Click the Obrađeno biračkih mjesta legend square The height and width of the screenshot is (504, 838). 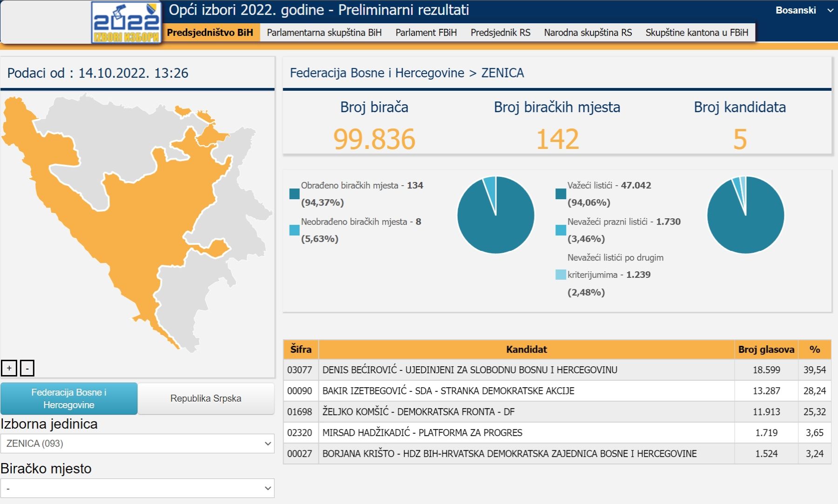coord(294,194)
